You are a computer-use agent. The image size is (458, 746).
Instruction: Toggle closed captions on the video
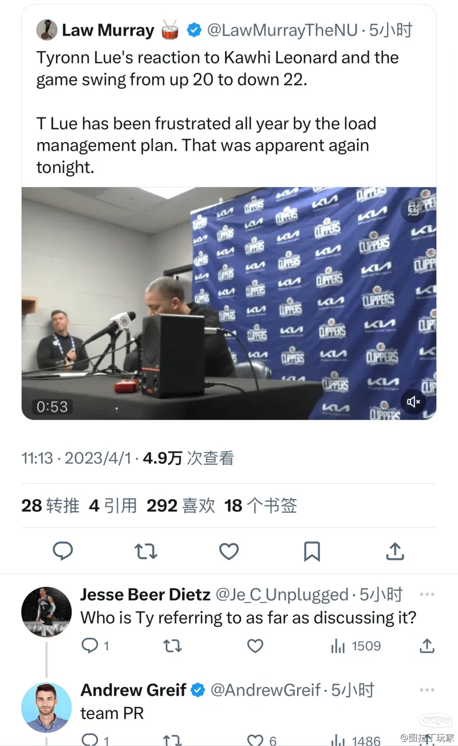[413, 209]
